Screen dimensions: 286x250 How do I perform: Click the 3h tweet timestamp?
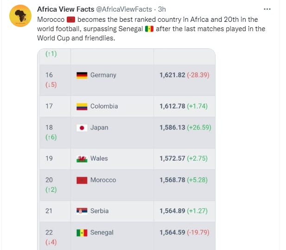[x=162, y=9]
